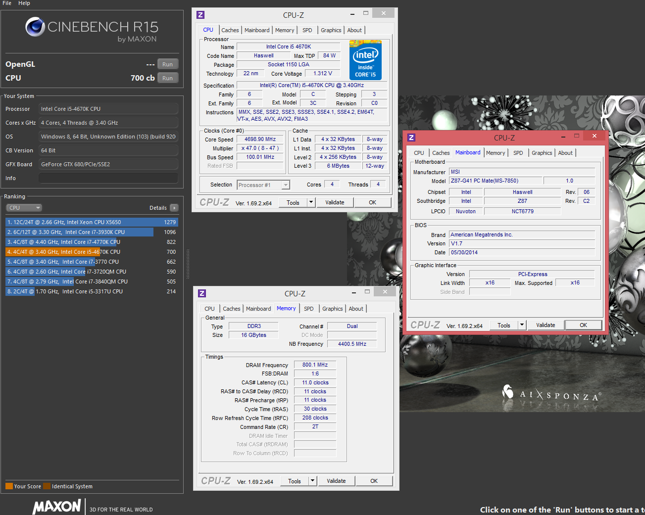The height and width of the screenshot is (515, 645).
Task: Click the Intel Core i5 badge logo
Action: click(365, 60)
